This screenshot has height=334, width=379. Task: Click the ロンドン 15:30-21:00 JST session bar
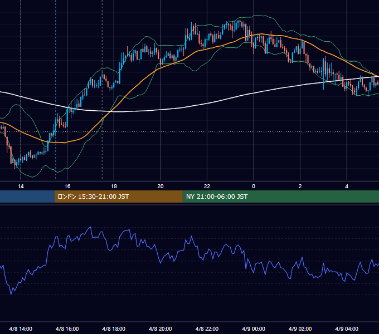click(x=118, y=197)
